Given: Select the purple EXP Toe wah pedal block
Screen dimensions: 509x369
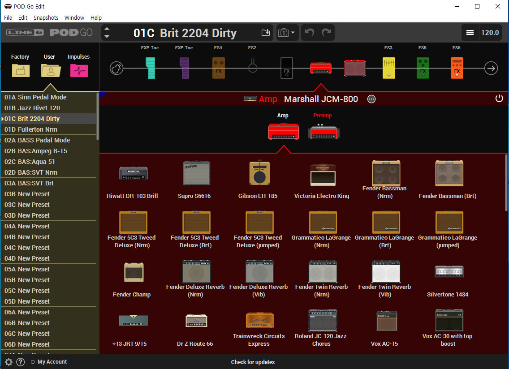Looking at the screenshot, I should (185, 68).
